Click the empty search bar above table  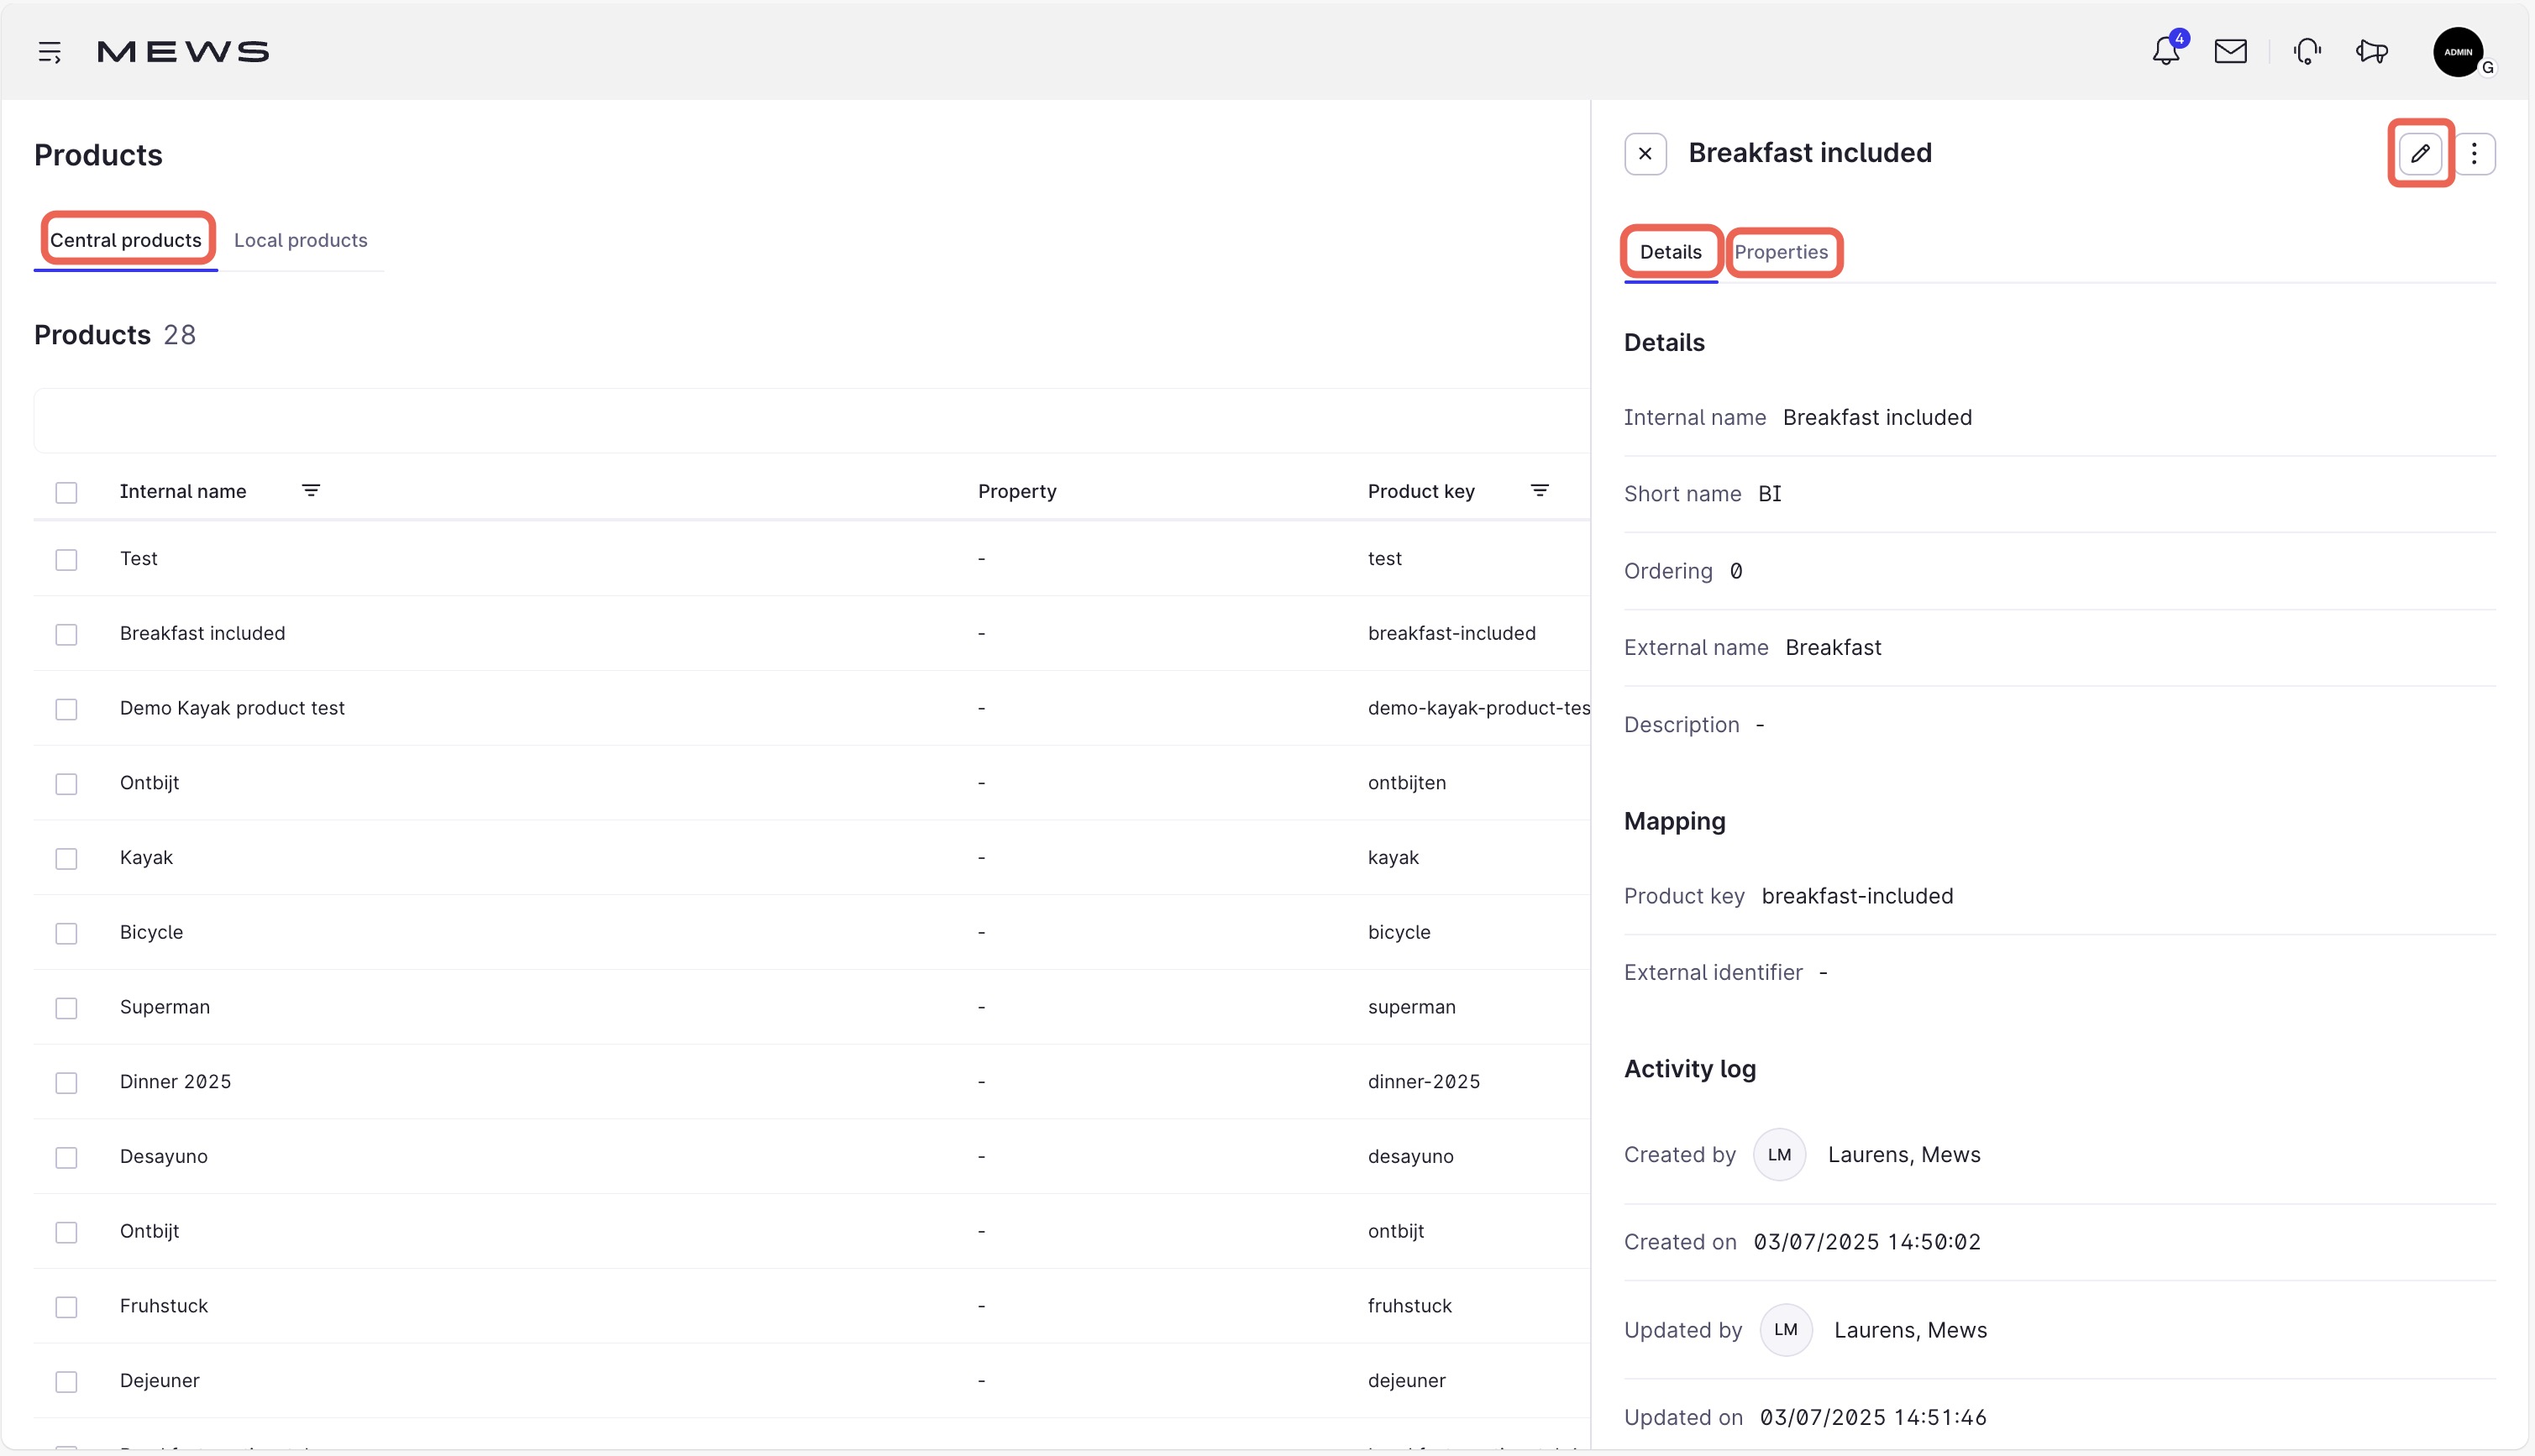click(x=810, y=421)
